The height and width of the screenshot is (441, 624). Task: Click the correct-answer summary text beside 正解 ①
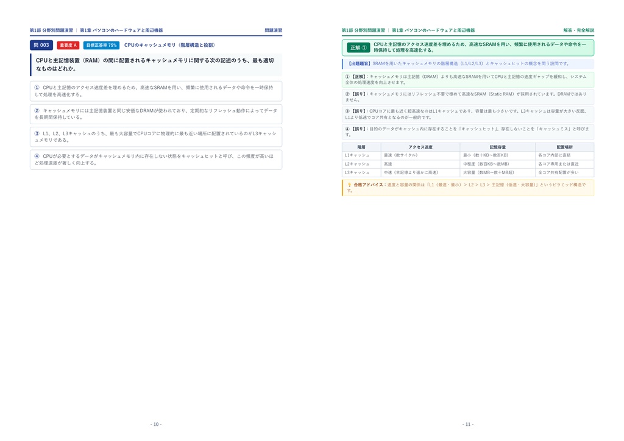click(480, 48)
